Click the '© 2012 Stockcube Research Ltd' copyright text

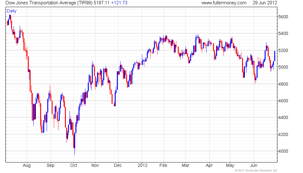tap(256, 171)
